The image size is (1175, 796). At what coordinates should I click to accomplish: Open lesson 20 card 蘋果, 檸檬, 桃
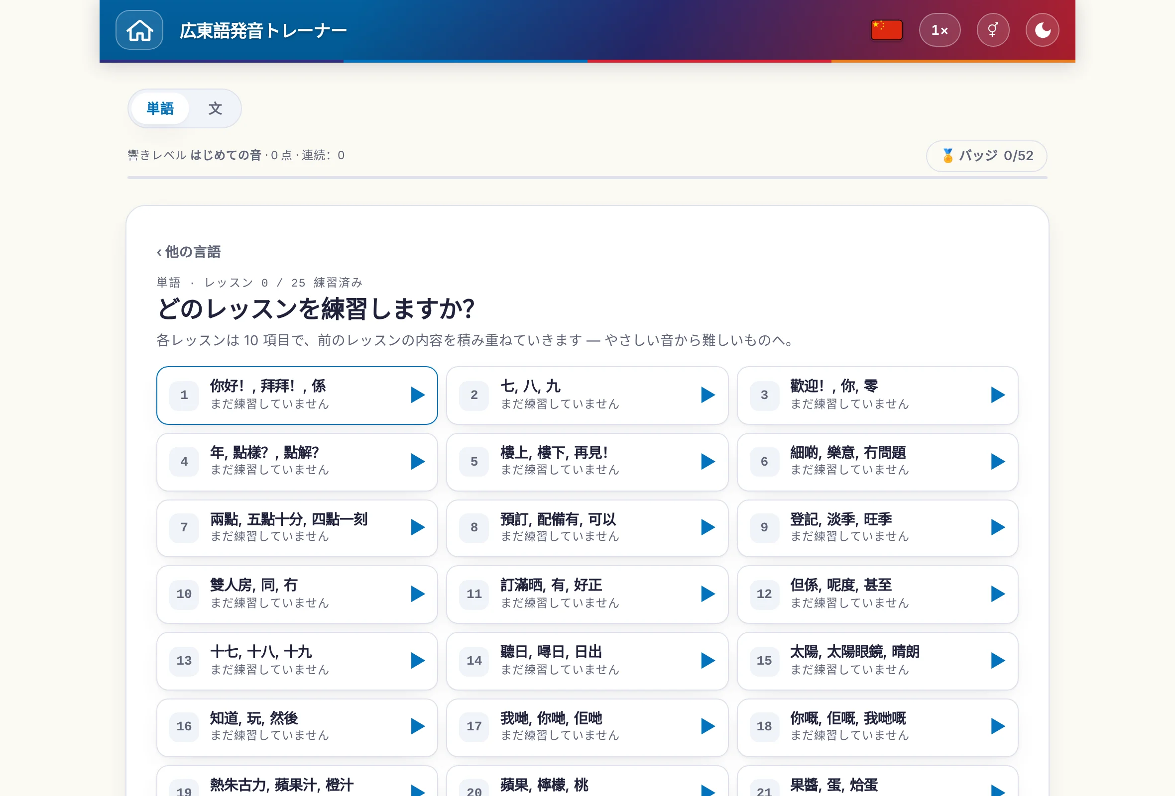tap(587, 782)
